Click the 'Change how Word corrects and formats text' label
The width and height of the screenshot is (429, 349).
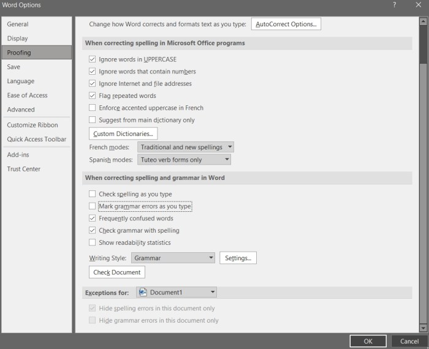[x=167, y=24]
